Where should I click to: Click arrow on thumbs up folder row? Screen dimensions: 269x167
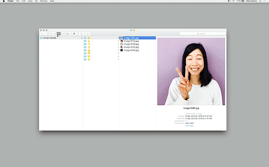click(x=118, y=50)
